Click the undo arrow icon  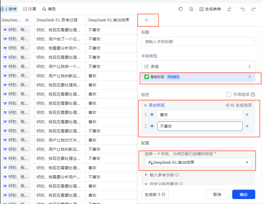243,9
